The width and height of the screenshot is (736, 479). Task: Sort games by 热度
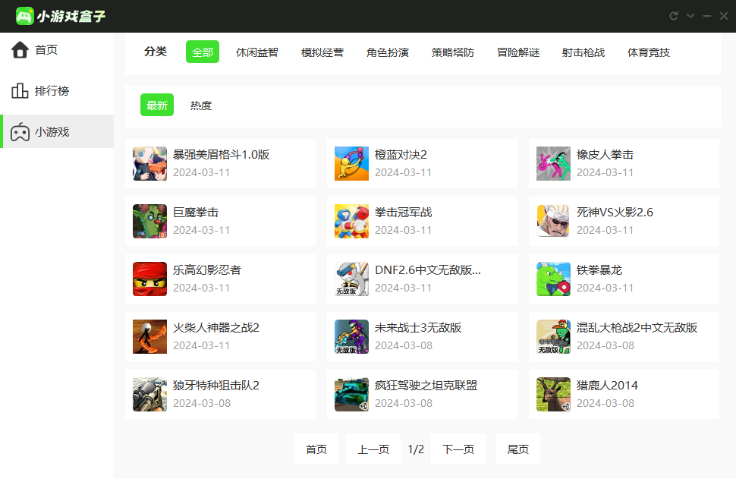(x=201, y=106)
